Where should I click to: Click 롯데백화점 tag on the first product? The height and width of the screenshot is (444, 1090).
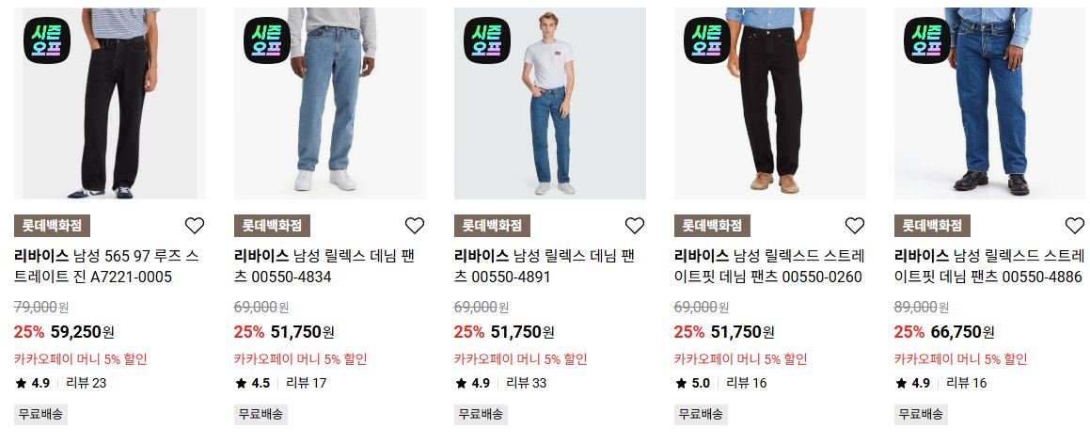tap(52, 226)
